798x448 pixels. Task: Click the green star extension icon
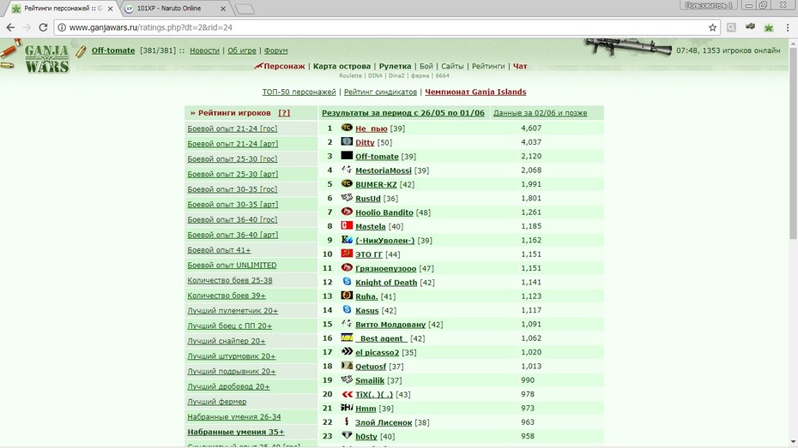pyautogui.click(x=769, y=27)
